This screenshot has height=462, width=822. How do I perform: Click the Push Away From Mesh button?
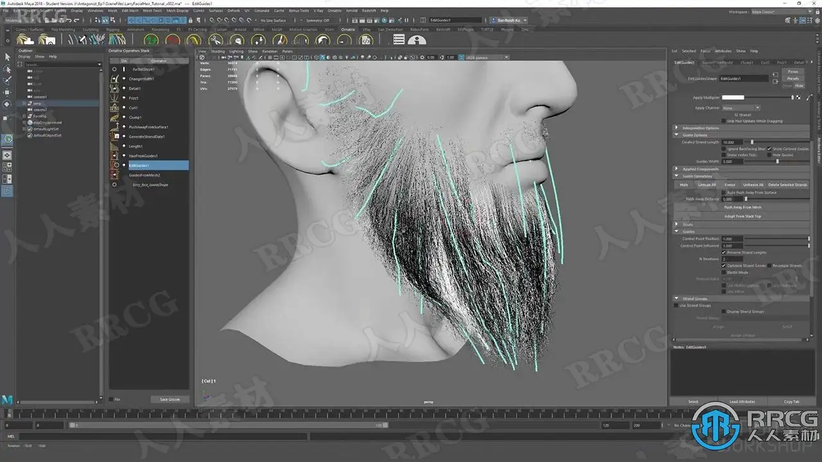(742, 207)
